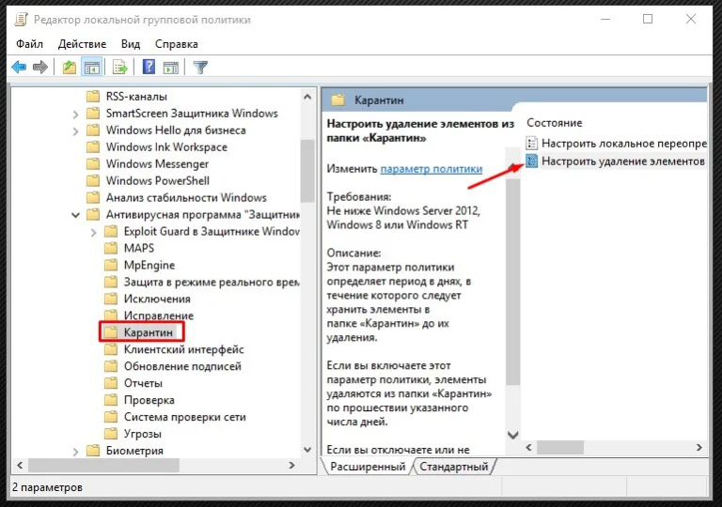Click policy list scroll right arrow

coord(699,447)
